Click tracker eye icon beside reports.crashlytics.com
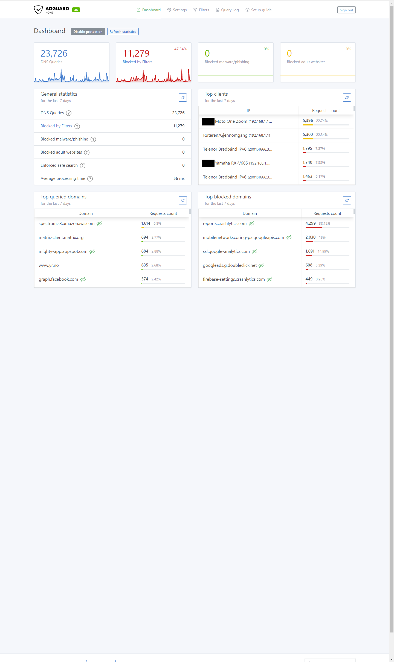Image resolution: width=394 pixels, height=662 pixels. tap(251, 224)
